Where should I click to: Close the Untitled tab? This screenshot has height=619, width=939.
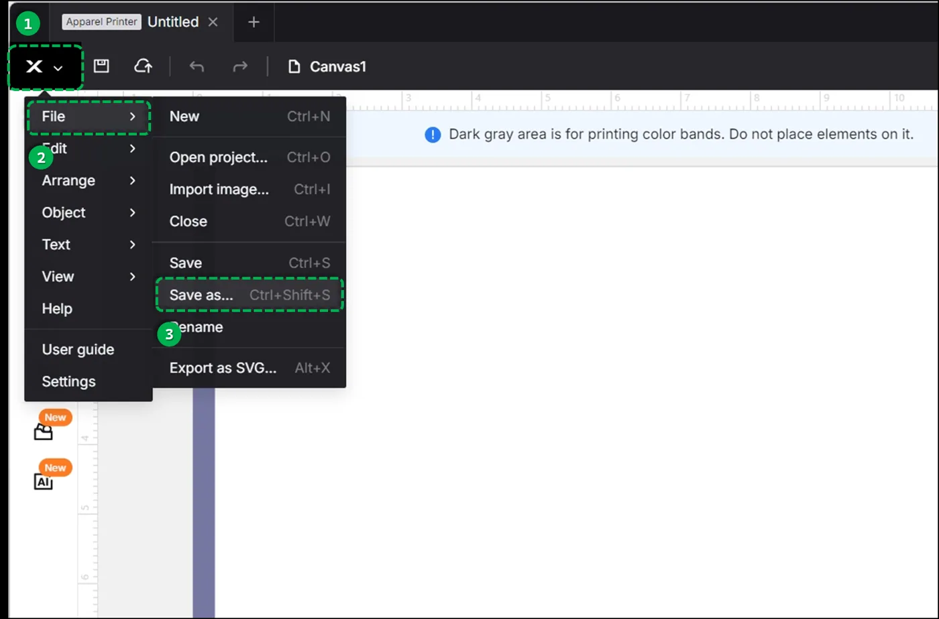(x=213, y=22)
